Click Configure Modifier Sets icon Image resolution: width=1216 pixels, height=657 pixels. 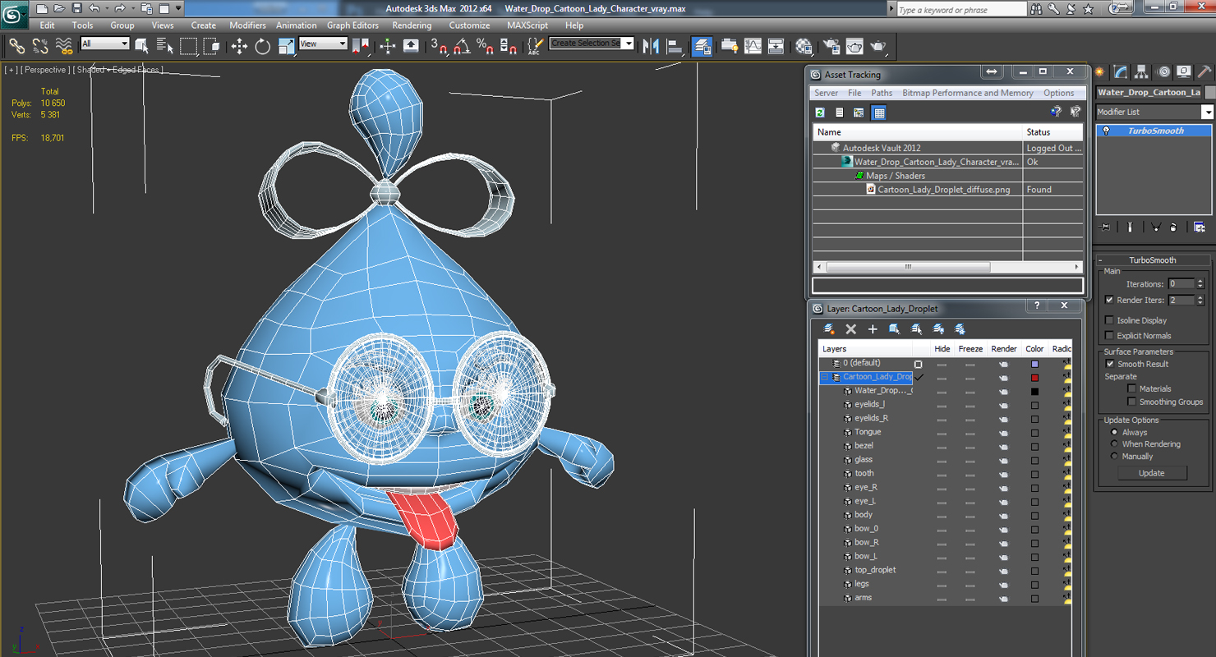click(x=1200, y=227)
